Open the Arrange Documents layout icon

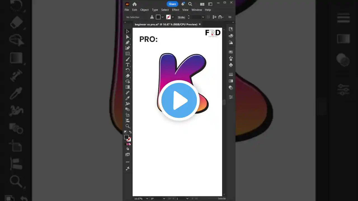(x=202, y=4)
